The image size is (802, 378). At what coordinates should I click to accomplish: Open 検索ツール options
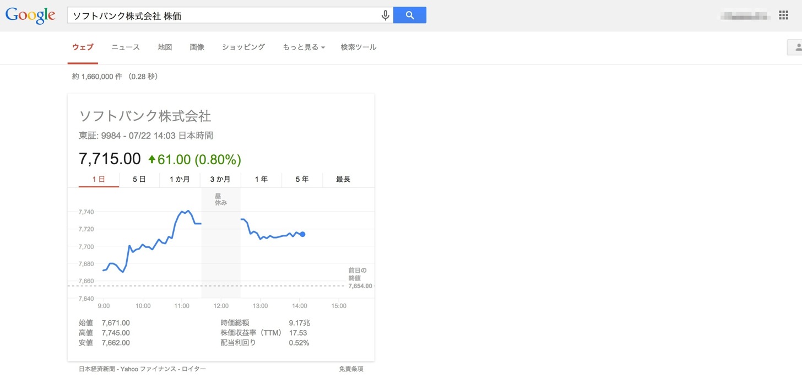(x=359, y=47)
